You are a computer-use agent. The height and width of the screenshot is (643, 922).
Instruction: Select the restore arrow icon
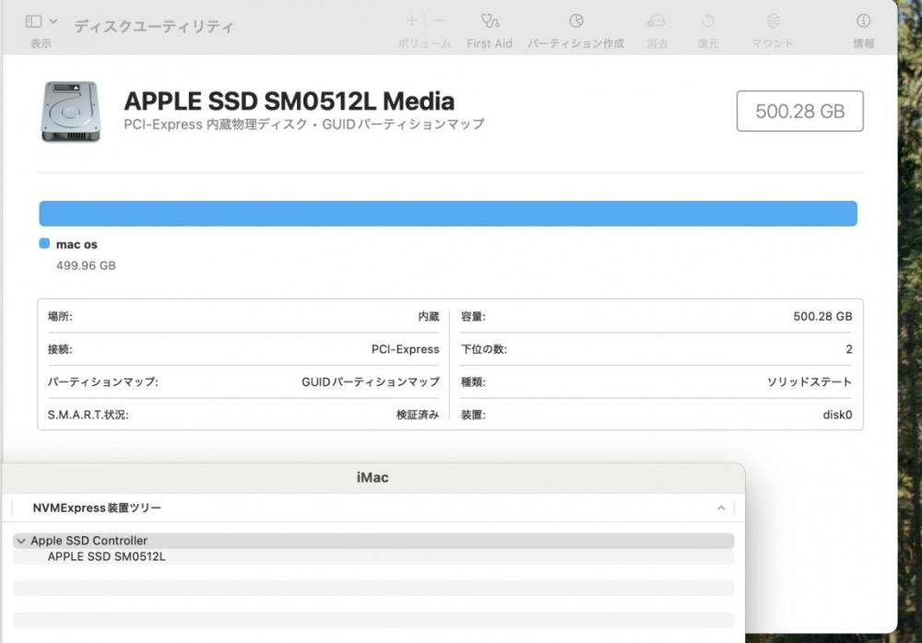(x=708, y=21)
